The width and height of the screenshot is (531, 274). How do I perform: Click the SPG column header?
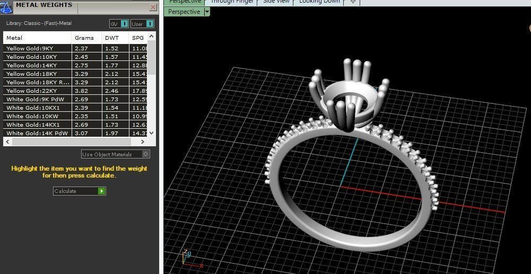138,38
